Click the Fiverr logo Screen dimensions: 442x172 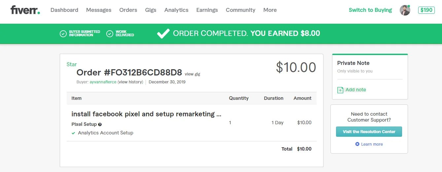pyautogui.click(x=25, y=10)
